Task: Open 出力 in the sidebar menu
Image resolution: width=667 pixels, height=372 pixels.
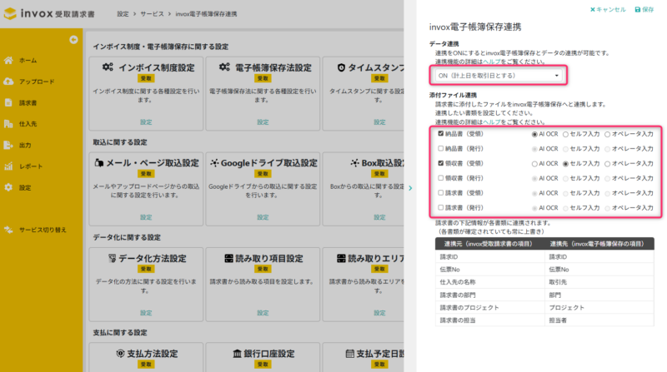Action: pyautogui.click(x=25, y=146)
